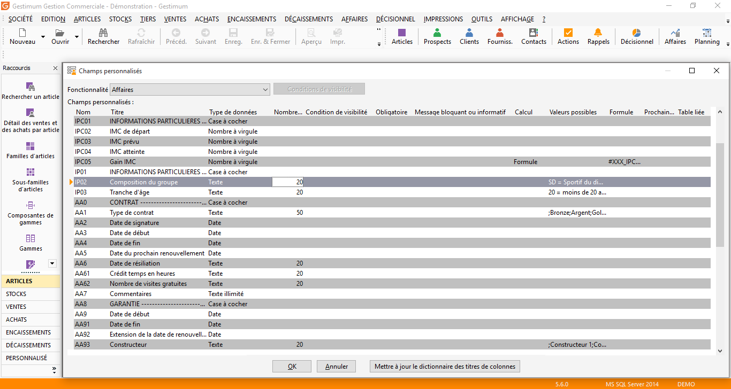The width and height of the screenshot is (731, 389).
Task: Click Mettre à jour le dictionnaire button
Action: [445, 367]
